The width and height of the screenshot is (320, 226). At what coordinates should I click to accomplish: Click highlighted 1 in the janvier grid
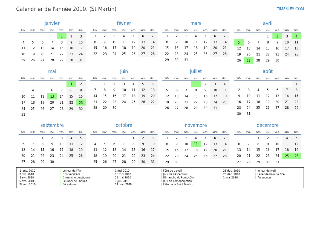click(62, 36)
